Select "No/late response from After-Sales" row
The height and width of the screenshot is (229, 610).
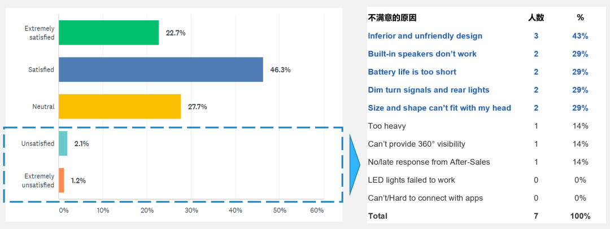pyautogui.click(x=429, y=162)
